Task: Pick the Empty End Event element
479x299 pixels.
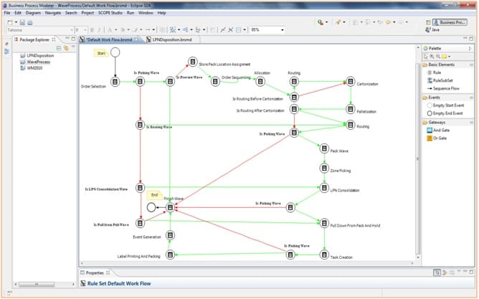Action: click(445, 113)
